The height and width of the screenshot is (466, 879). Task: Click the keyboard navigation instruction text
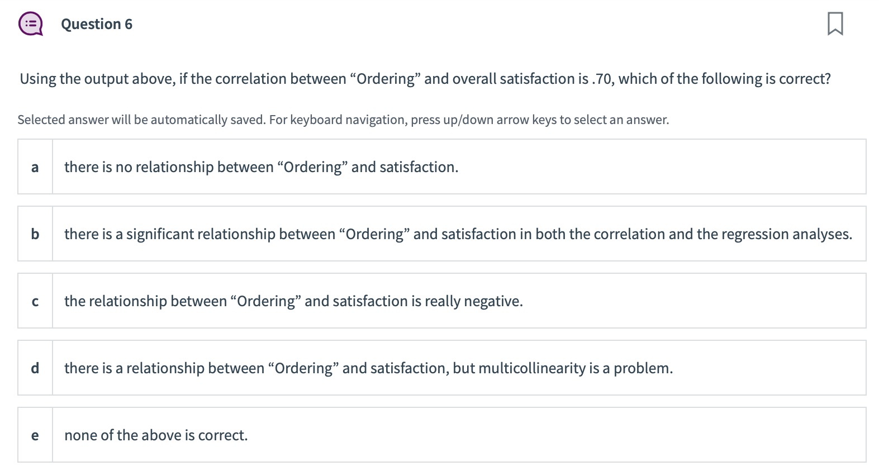pos(343,119)
